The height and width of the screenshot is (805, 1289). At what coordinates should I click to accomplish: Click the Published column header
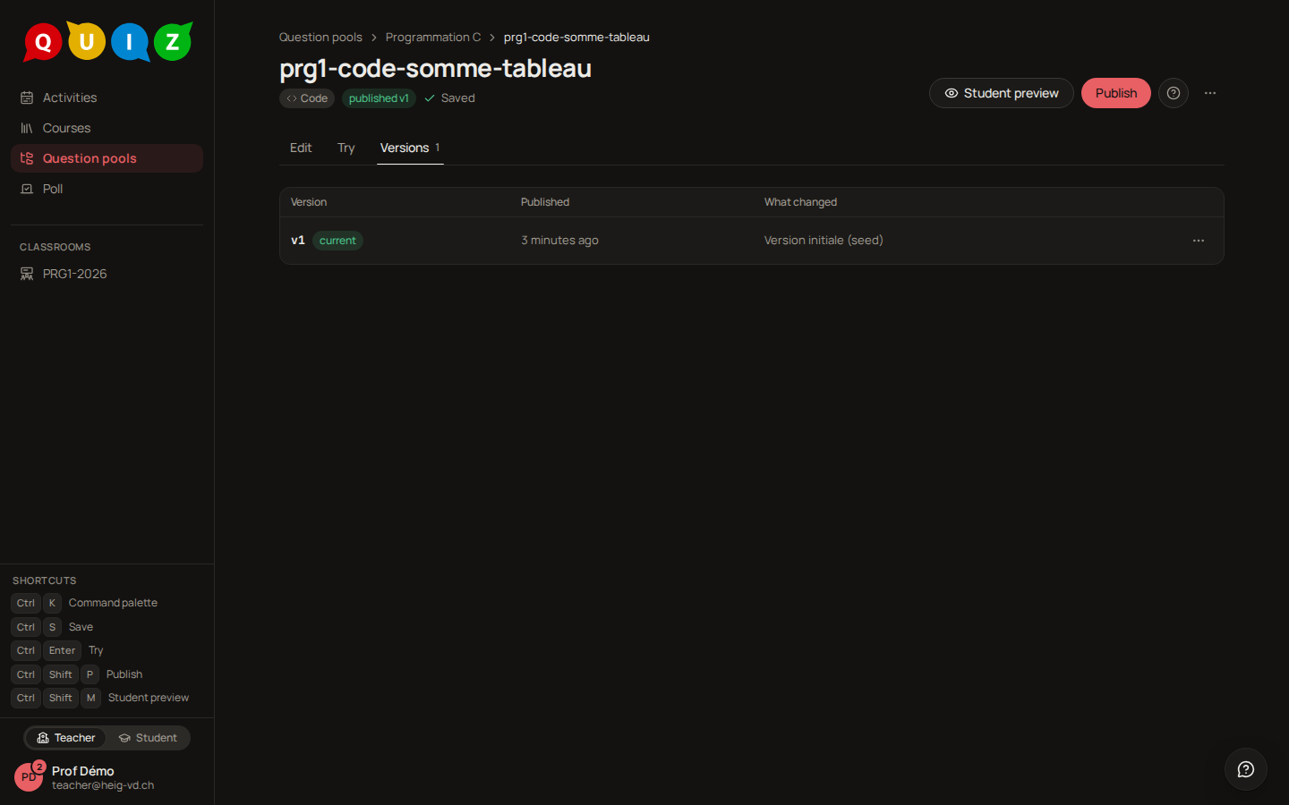(545, 202)
